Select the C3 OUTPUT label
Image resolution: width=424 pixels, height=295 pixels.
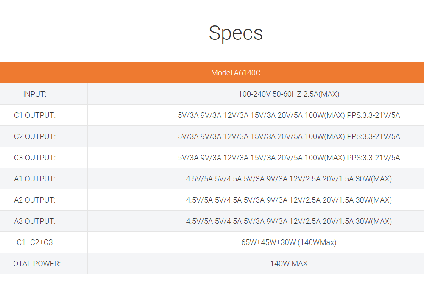tap(35, 158)
